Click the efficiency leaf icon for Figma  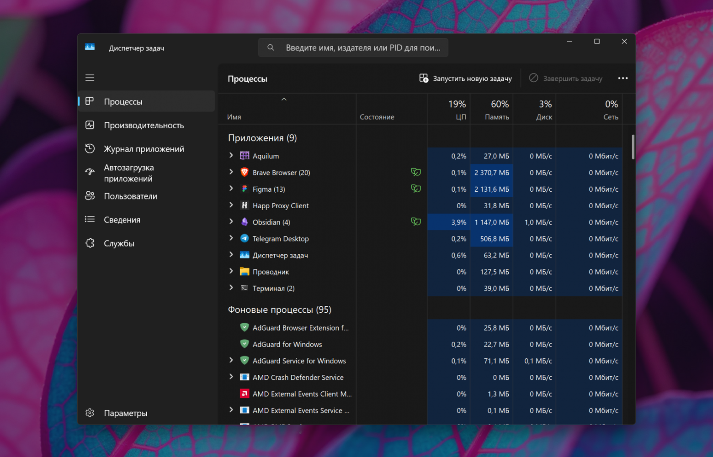pos(416,189)
